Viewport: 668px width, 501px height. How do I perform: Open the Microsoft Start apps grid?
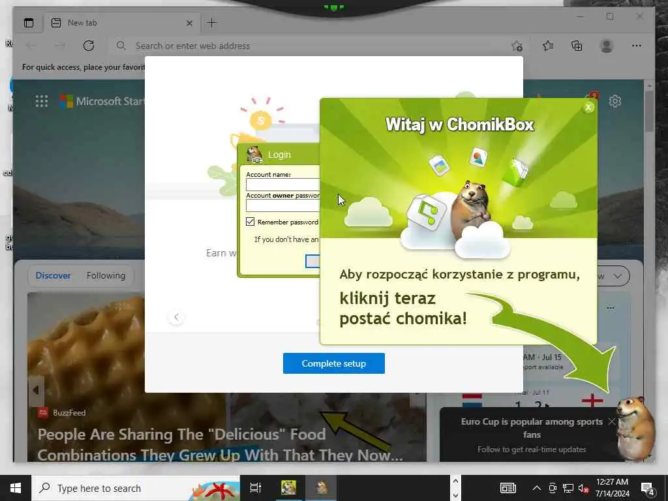(42, 101)
